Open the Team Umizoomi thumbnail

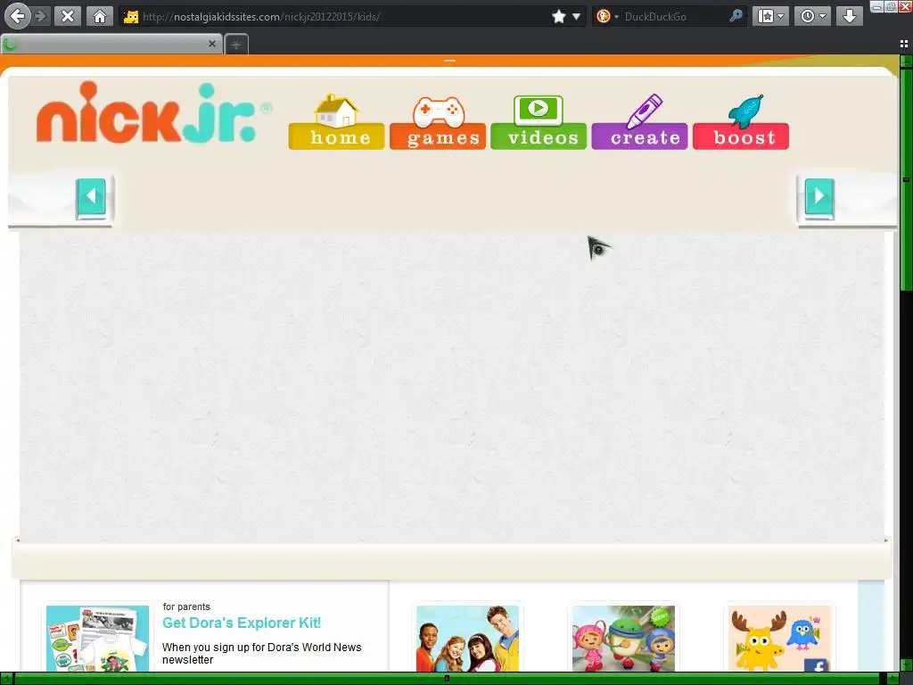[623, 639]
